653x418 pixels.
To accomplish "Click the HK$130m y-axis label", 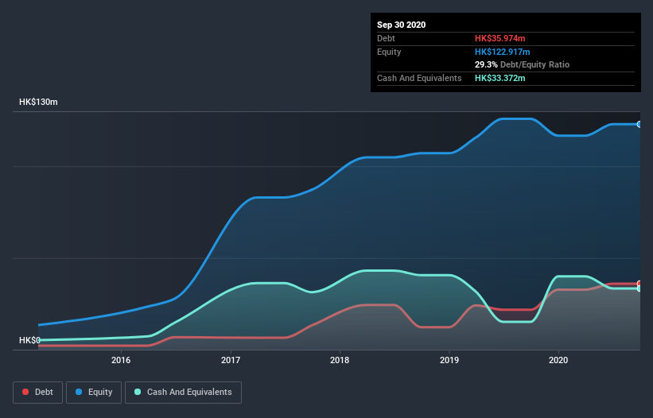I will click(x=38, y=102).
